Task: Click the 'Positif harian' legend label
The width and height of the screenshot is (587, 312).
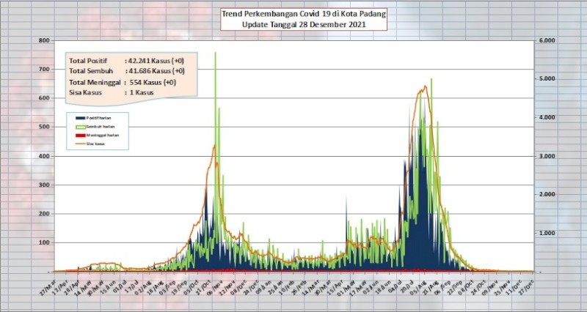Action: tap(98, 118)
